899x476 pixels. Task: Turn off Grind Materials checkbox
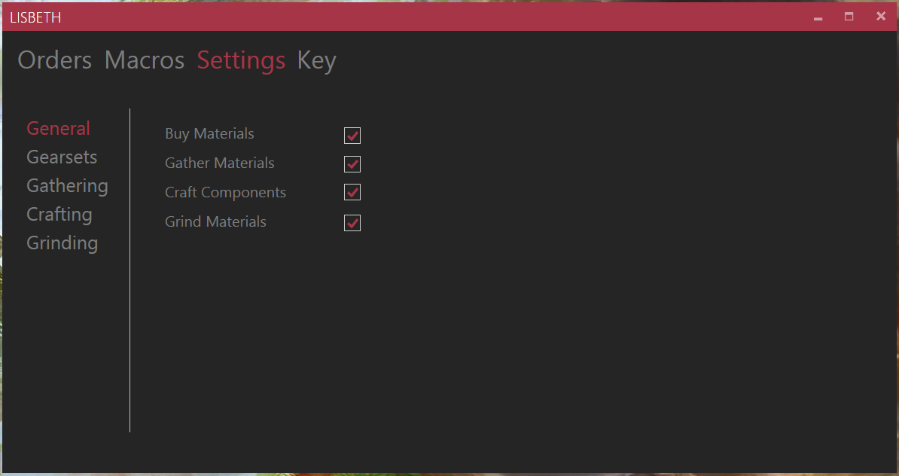(x=352, y=223)
